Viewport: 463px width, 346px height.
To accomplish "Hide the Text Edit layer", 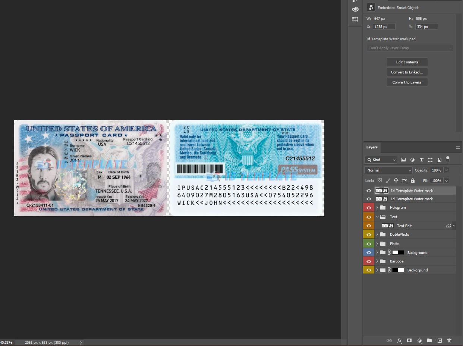I will pyautogui.click(x=369, y=226).
